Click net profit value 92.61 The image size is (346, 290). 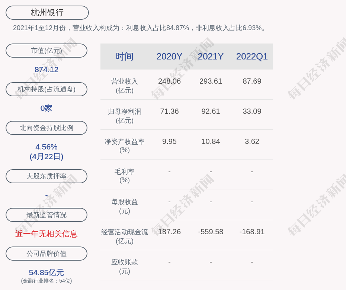pos(211,111)
